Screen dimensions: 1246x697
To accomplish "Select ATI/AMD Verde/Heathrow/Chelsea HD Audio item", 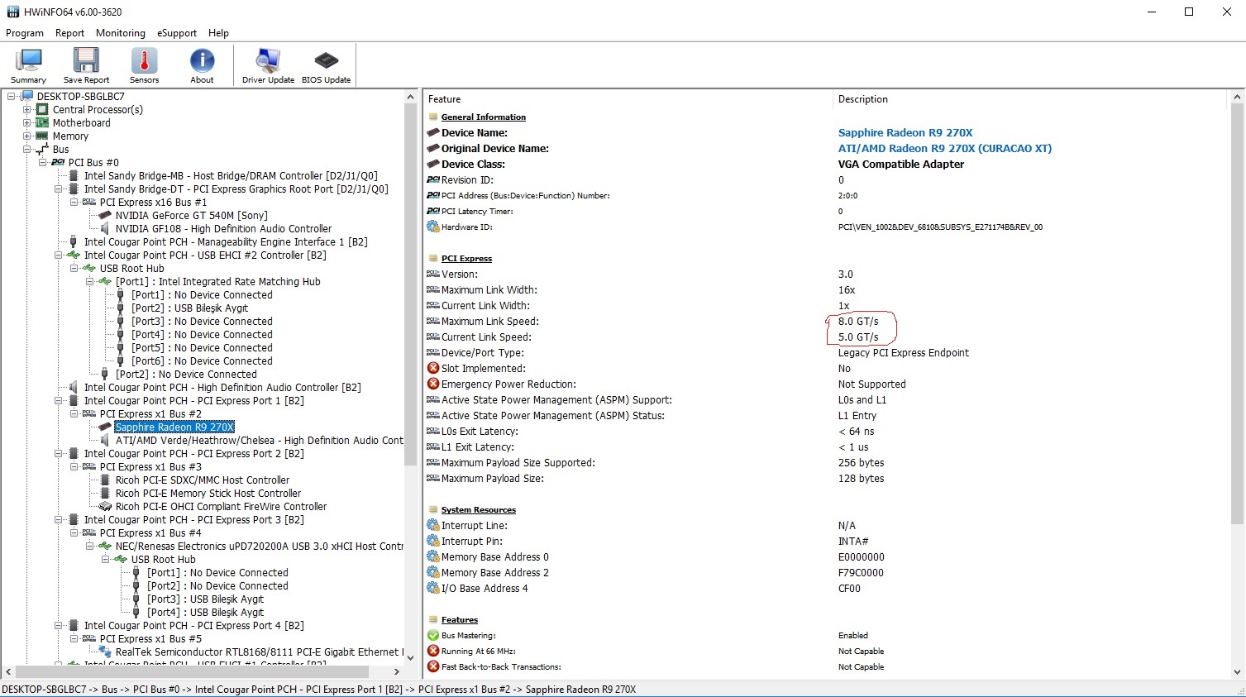I will coord(259,440).
